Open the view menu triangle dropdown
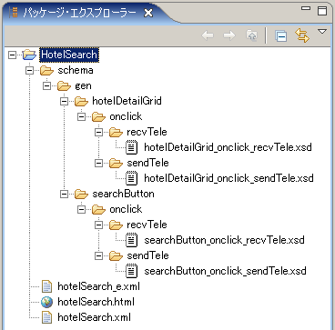The height and width of the screenshot is (330, 335). pos(322,32)
